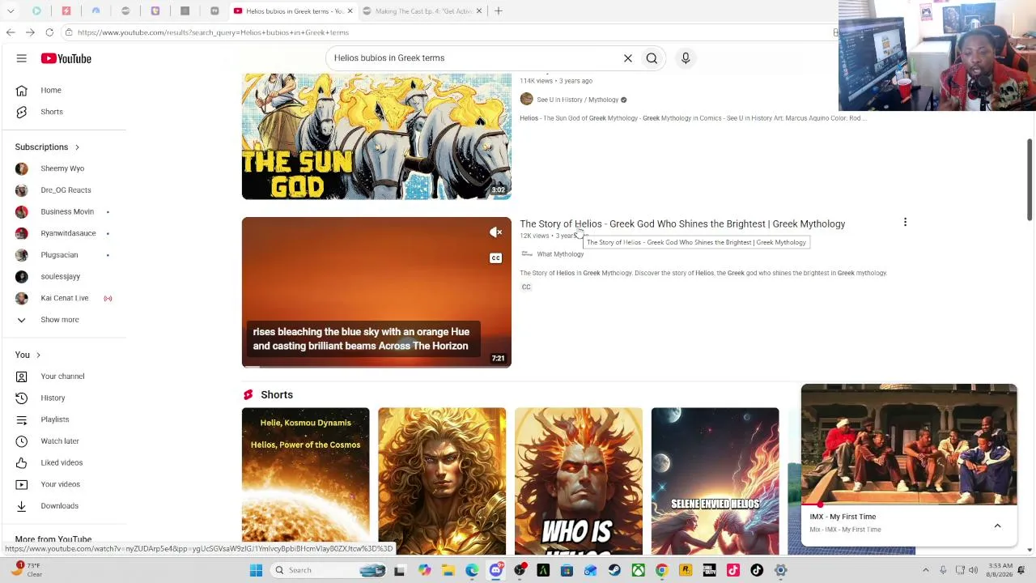This screenshot has height=583, width=1036.
Task: Open the Helie, Kosmou Dynamis short
Action: (305, 481)
